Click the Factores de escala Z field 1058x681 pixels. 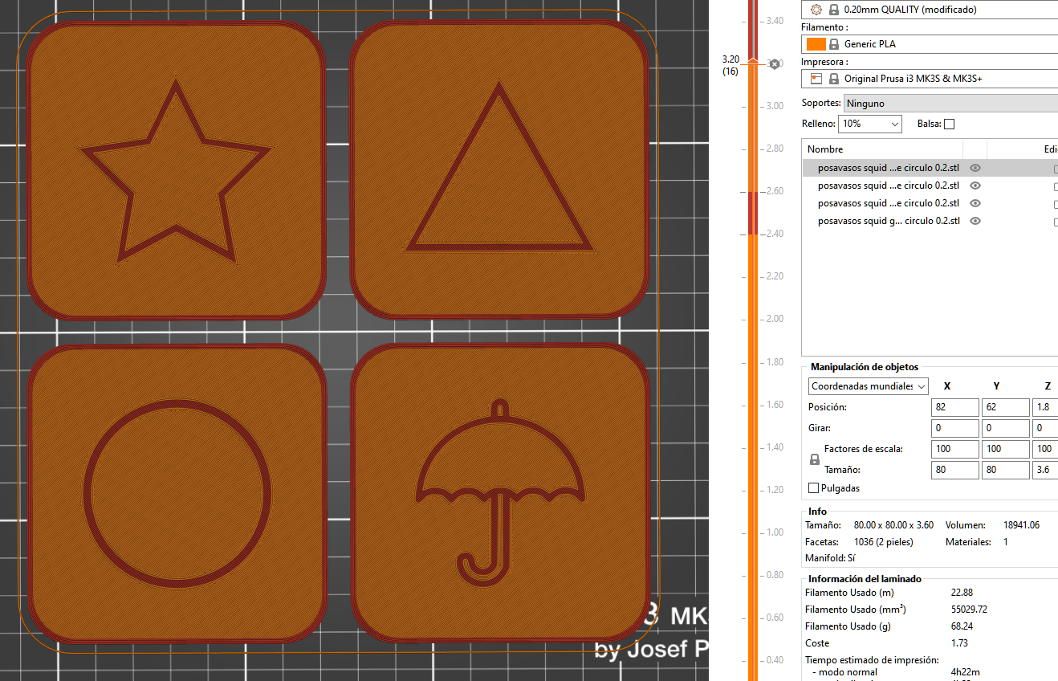(1045, 449)
